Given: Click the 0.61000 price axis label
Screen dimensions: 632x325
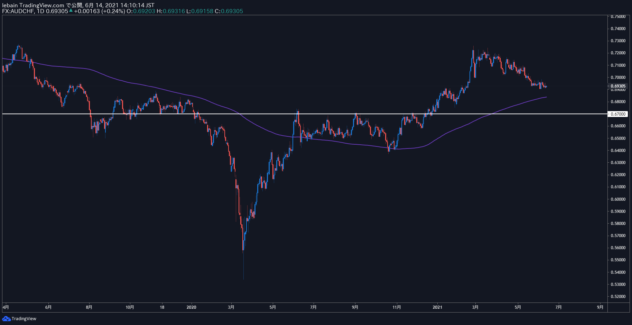Looking at the screenshot, I should (618, 187).
